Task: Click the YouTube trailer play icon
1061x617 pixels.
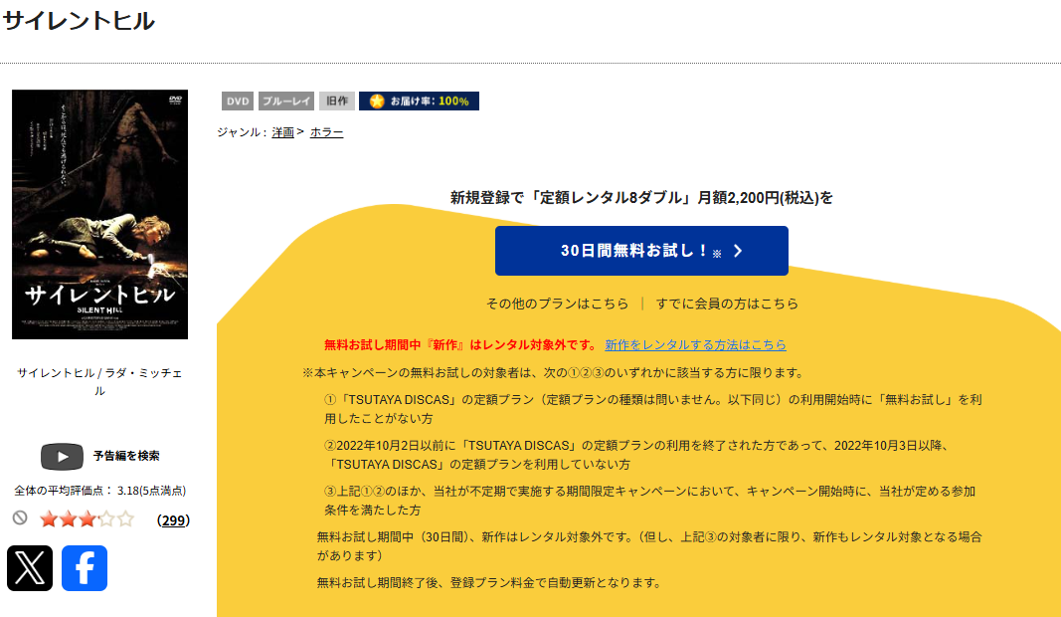Action: 63,457
